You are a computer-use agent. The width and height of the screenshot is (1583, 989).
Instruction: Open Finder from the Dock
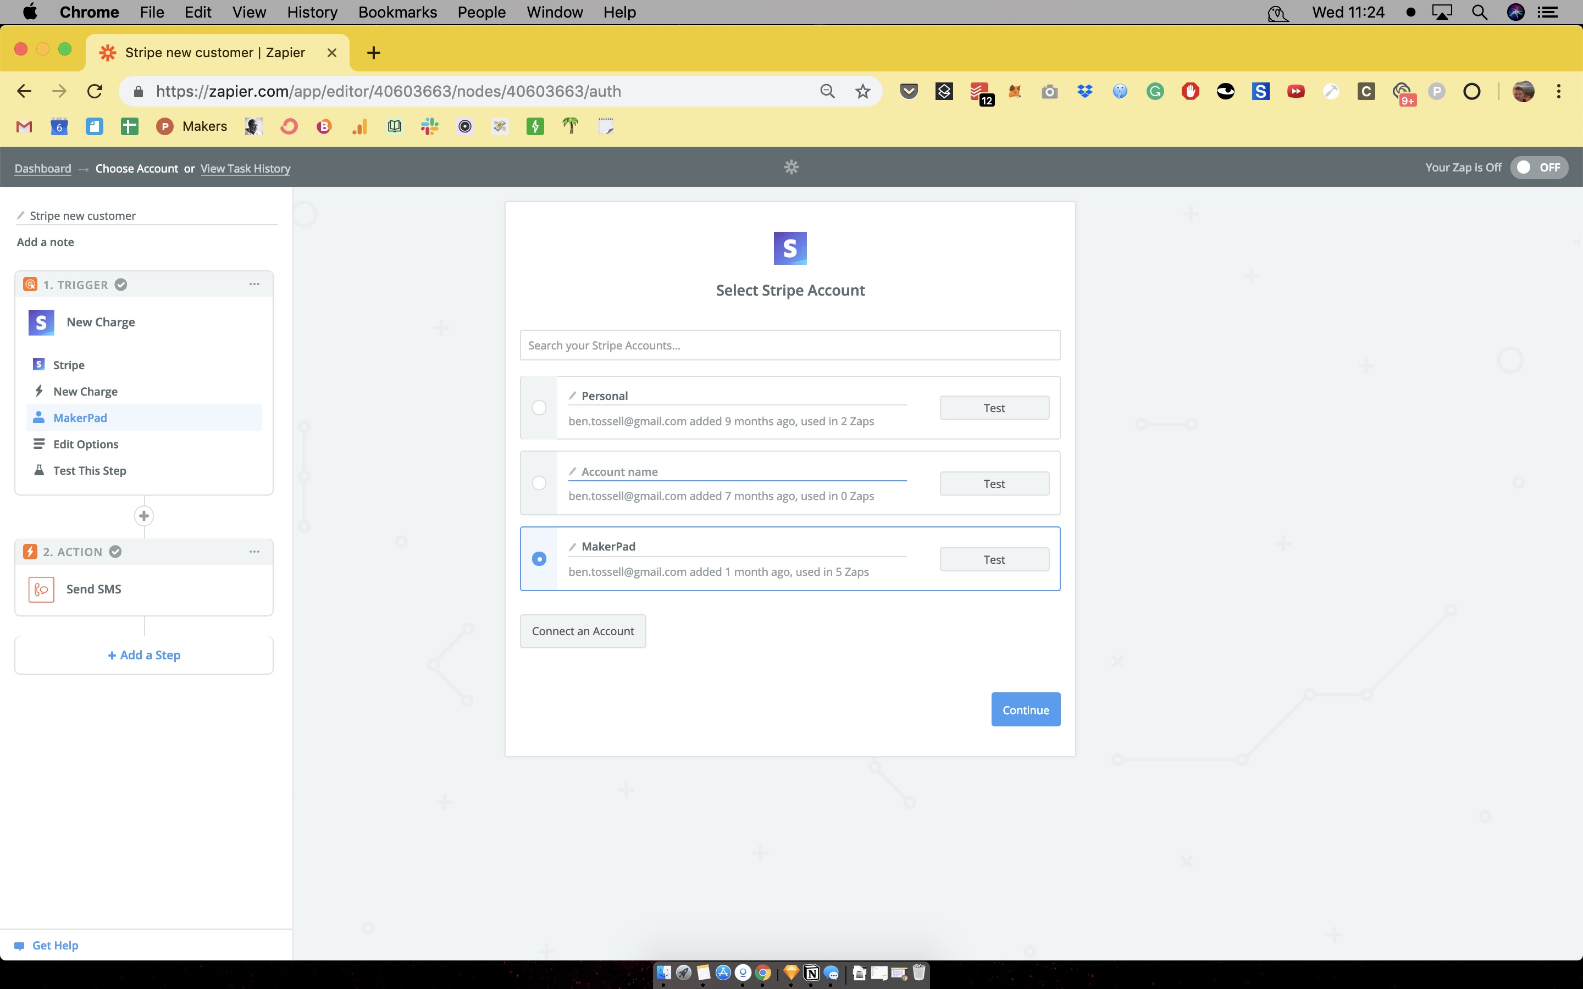pyautogui.click(x=664, y=973)
